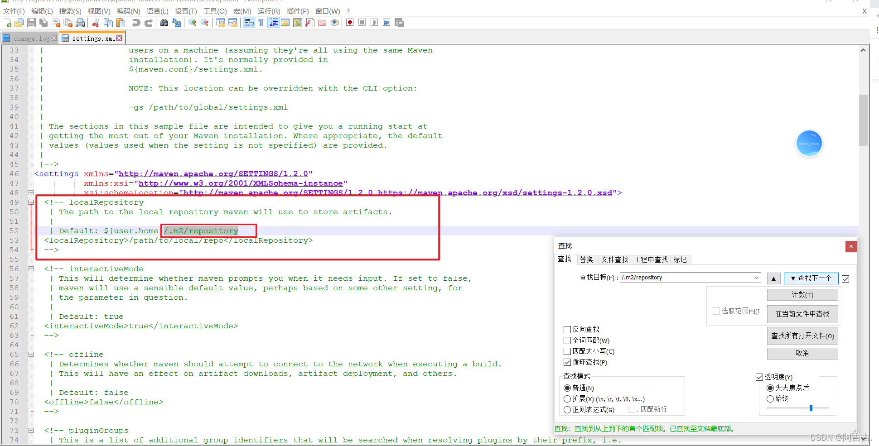
Task: Click the Run macro multiple times icon
Action: (386, 23)
